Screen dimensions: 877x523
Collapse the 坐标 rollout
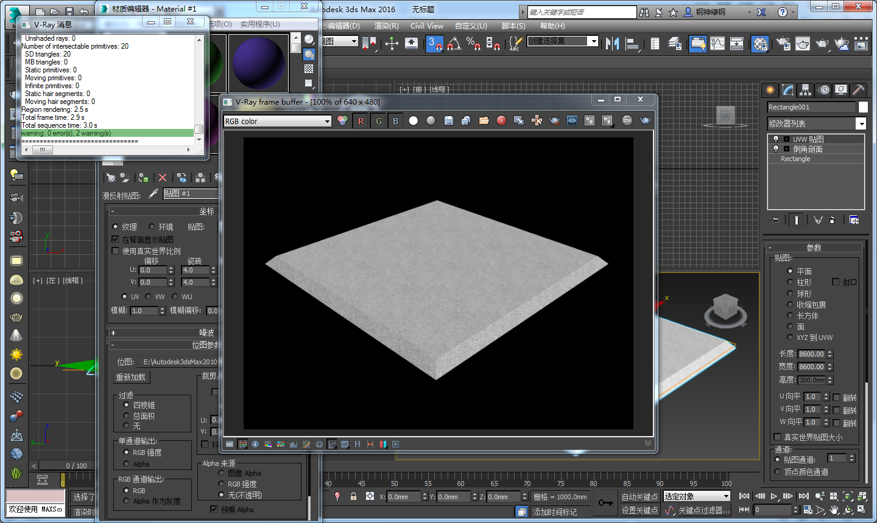coord(163,211)
